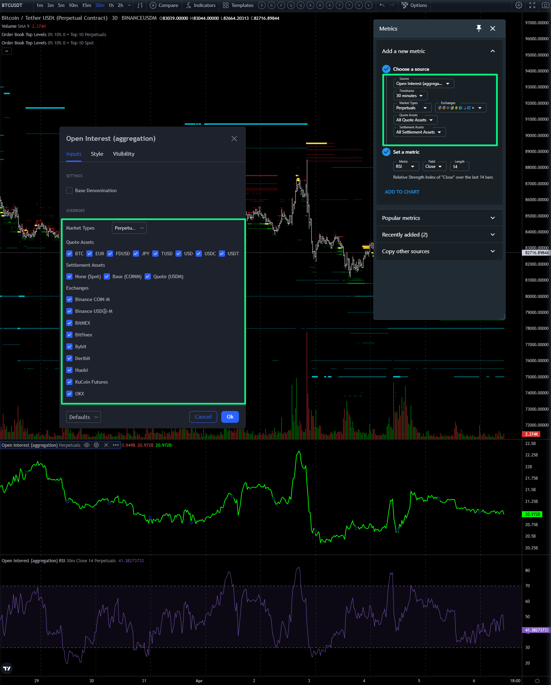Open the chart bar style selector icon

(x=140, y=5)
